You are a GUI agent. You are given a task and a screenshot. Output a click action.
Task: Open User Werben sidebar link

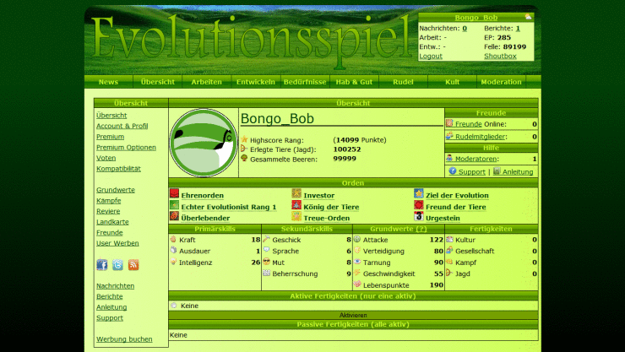click(117, 243)
